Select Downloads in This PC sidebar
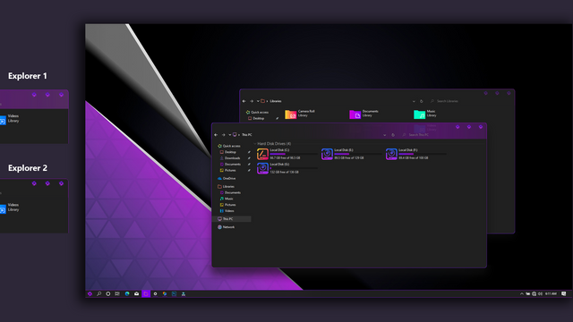Image resolution: width=573 pixels, height=322 pixels. click(x=230, y=158)
